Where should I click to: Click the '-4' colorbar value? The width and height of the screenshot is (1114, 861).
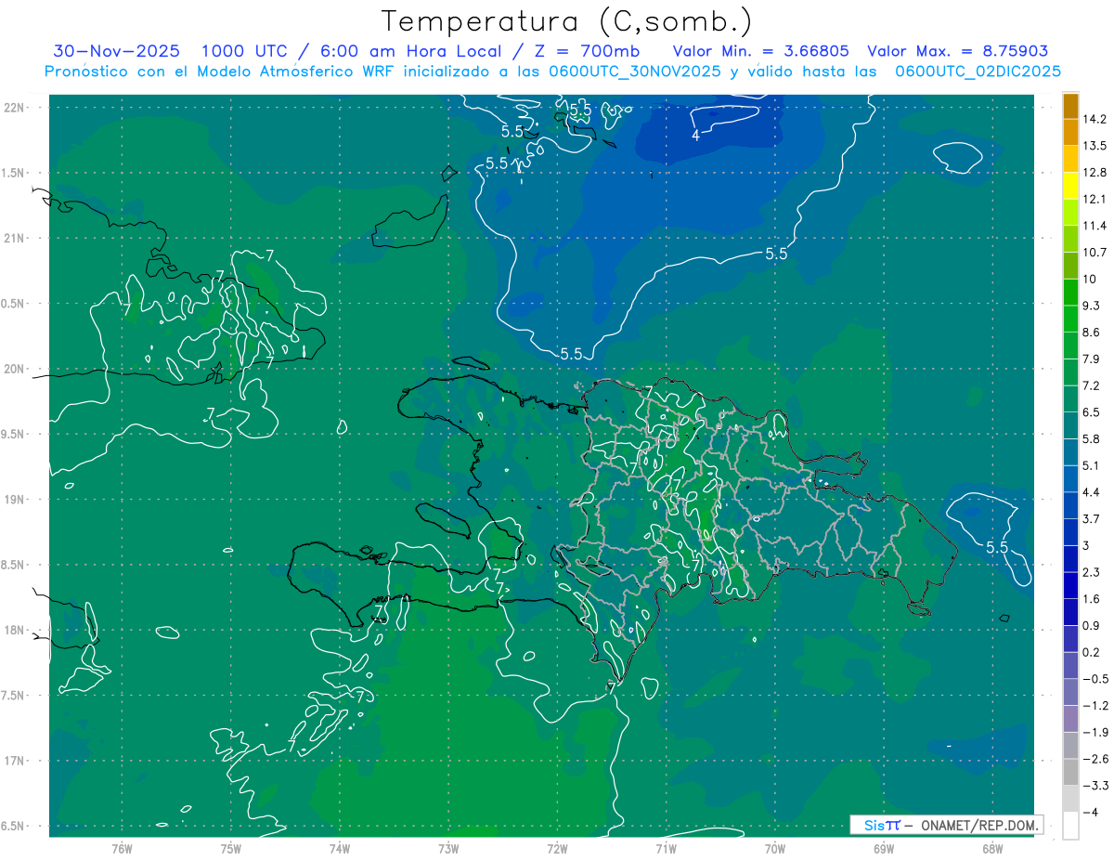pyautogui.click(x=1090, y=813)
